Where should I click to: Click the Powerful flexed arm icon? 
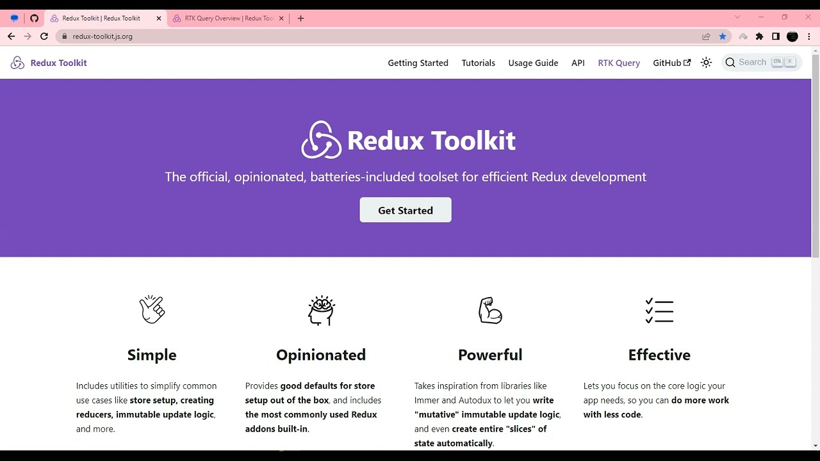(490, 311)
